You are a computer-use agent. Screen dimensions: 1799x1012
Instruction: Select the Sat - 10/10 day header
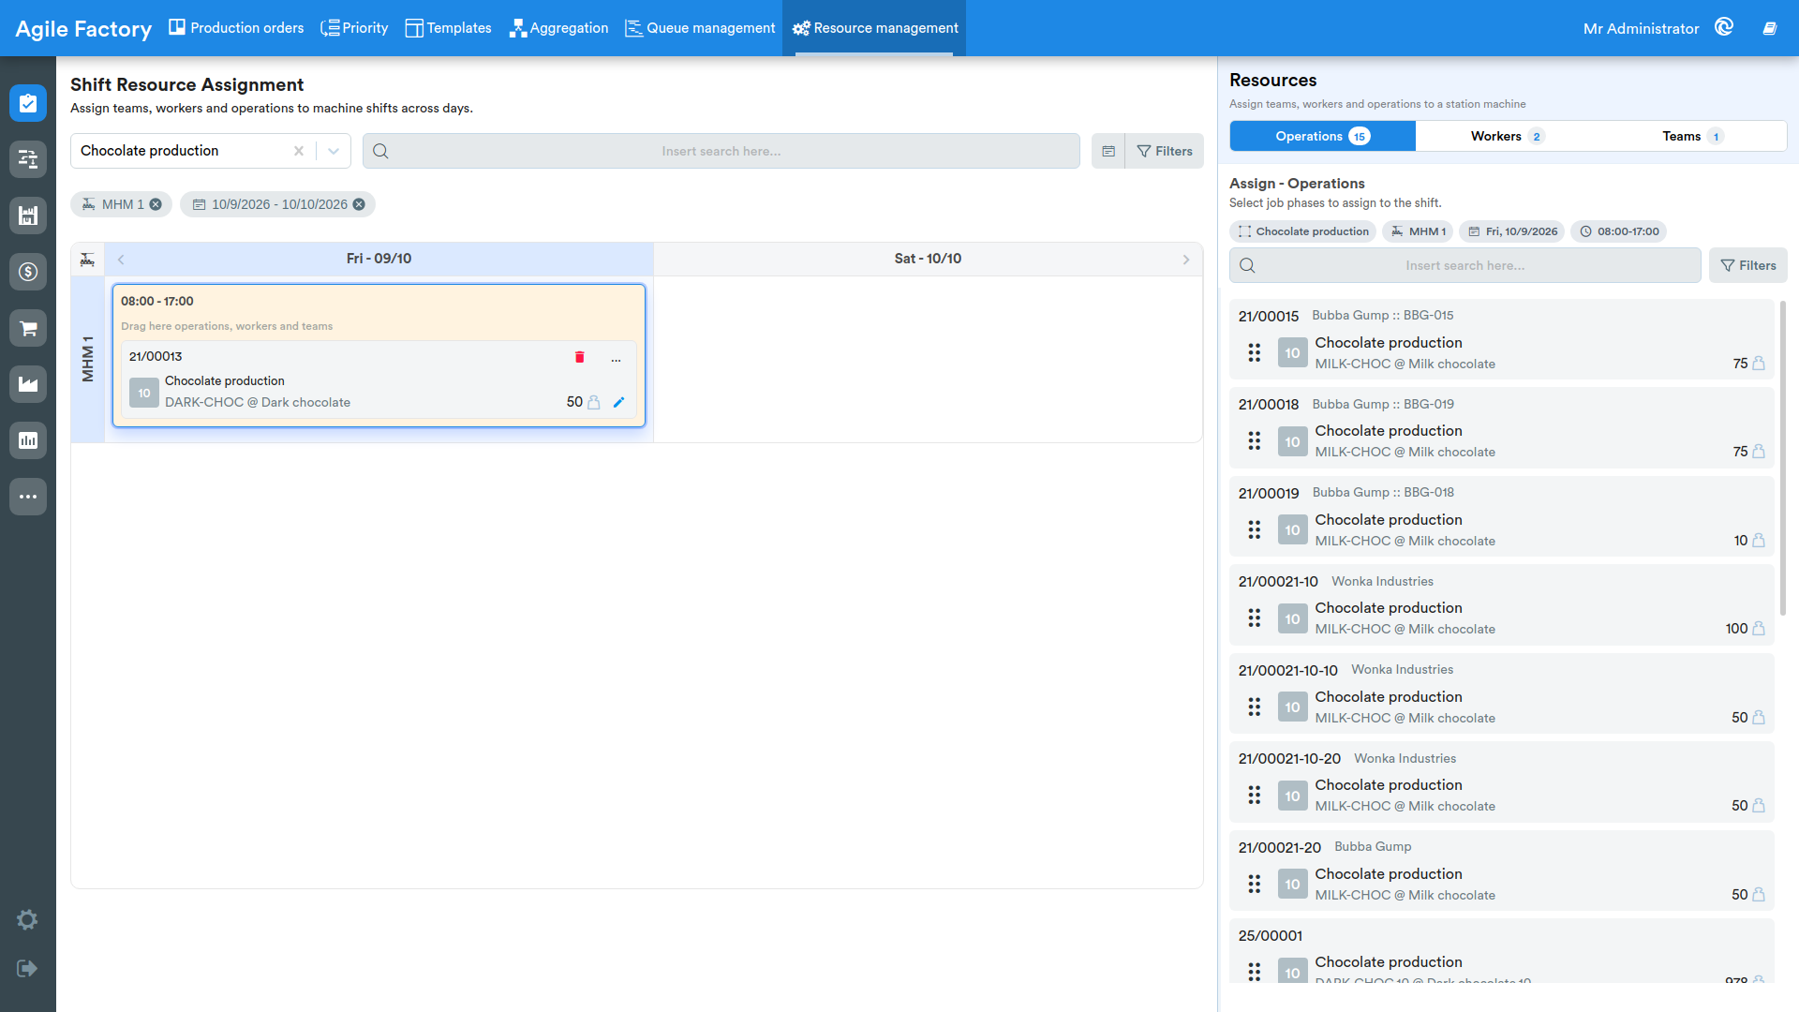928,259
